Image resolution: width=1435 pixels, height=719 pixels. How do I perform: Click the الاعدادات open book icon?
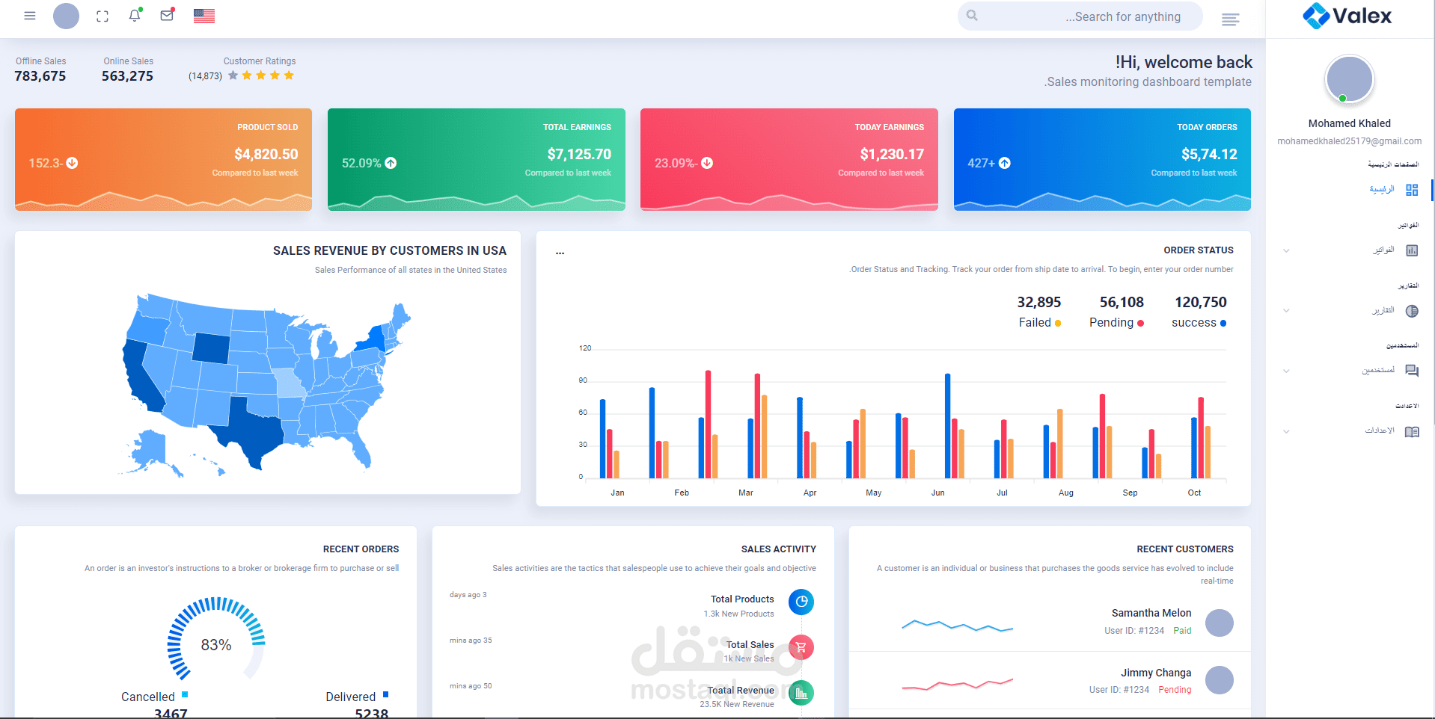(1412, 431)
